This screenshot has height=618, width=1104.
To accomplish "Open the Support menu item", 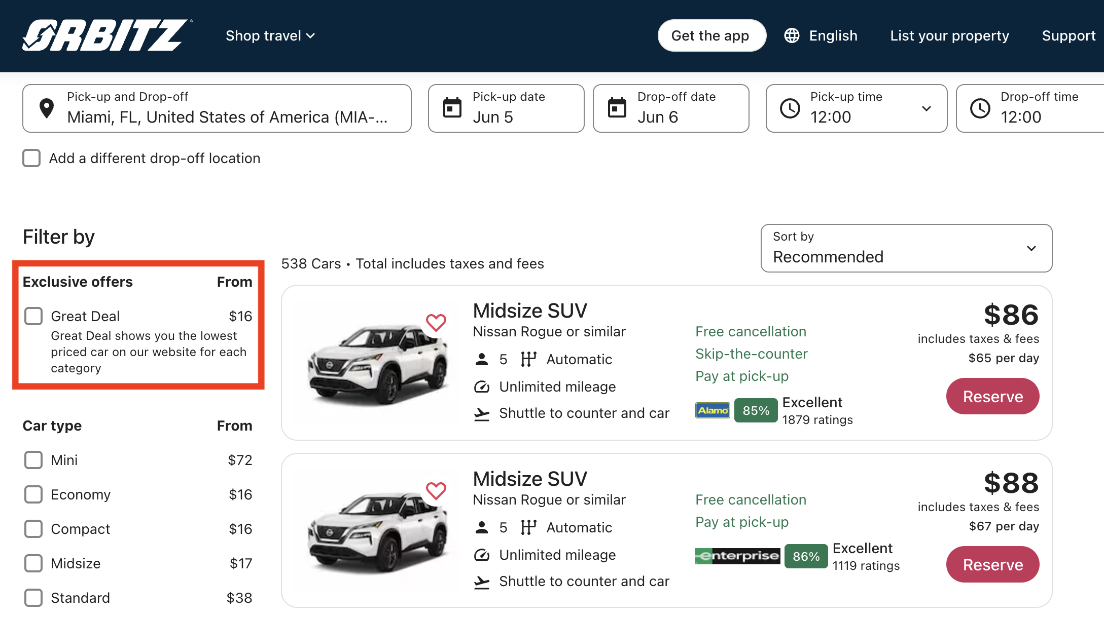I will click(x=1069, y=35).
